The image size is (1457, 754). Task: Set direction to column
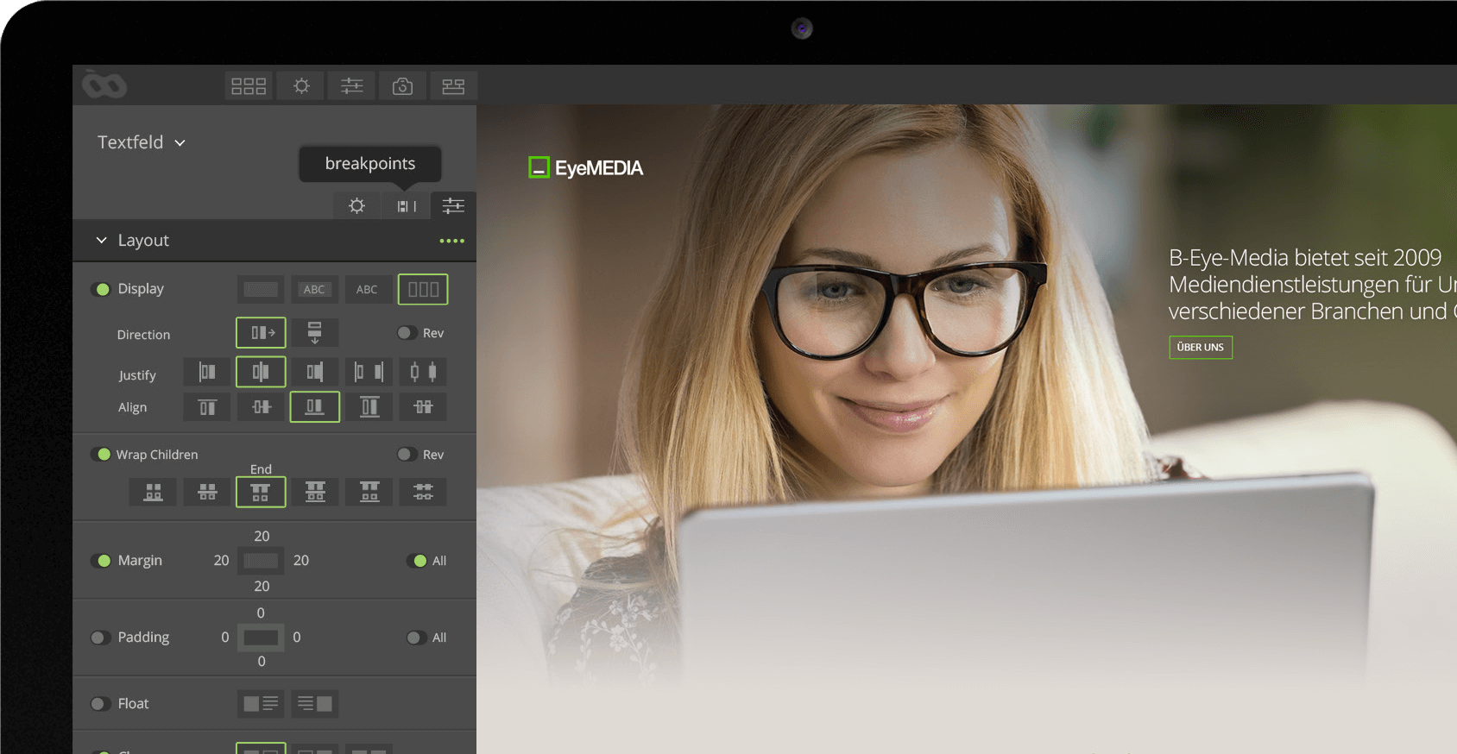(314, 333)
